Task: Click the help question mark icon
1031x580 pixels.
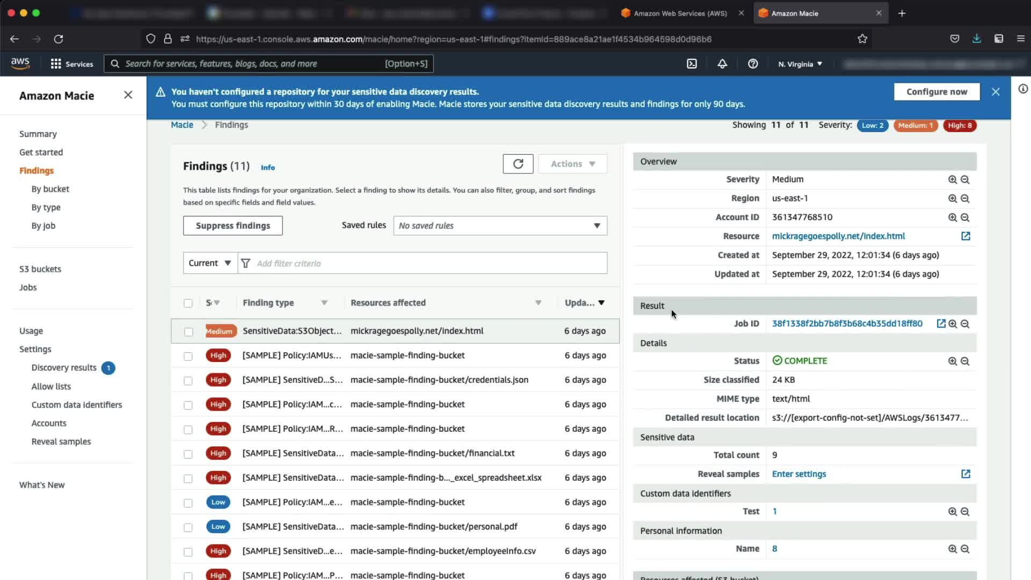Action: (x=753, y=64)
